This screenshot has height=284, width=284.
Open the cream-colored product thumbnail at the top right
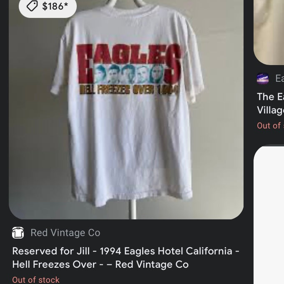pyautogui.click(x=269, y=29)
